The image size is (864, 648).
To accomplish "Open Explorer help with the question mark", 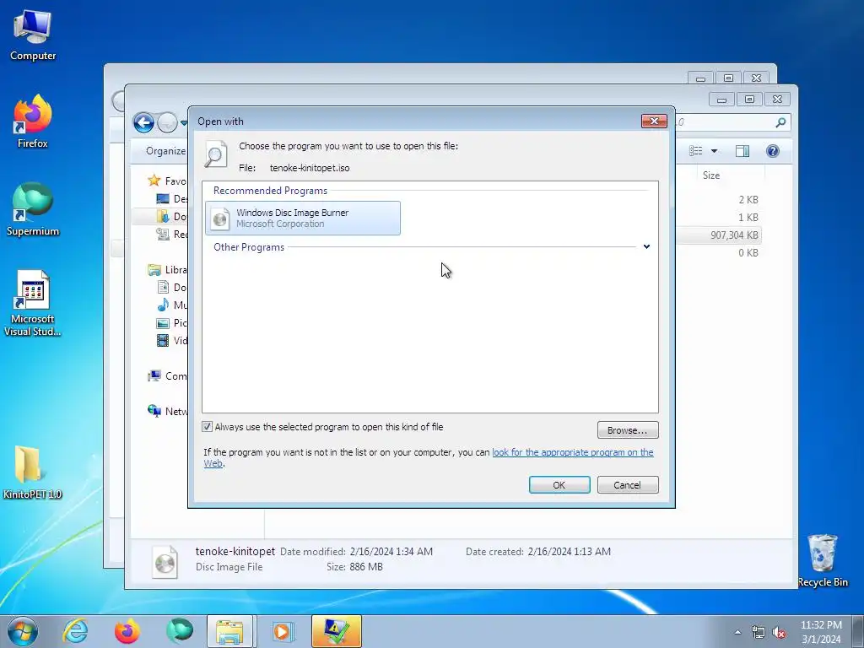I will coord(773,151).
